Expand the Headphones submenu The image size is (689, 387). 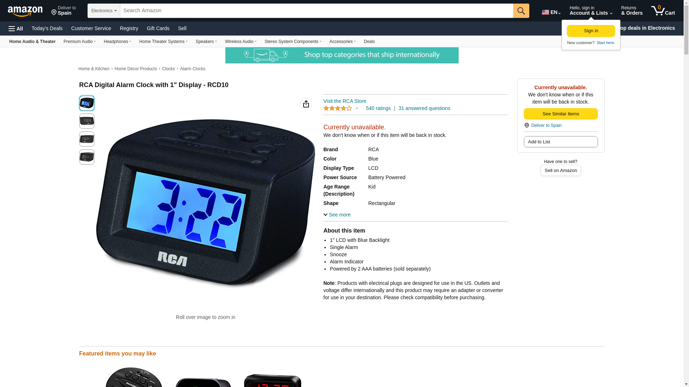(x=117, y=42)
